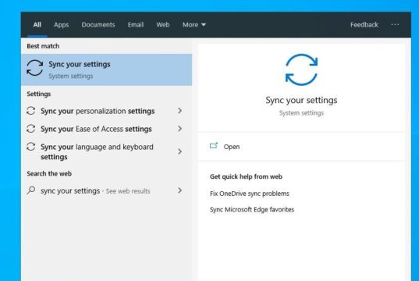Open the three-dot options menu
Viewport: 419px width, 281px height.
pyautogui.click(x=395, y=25)
